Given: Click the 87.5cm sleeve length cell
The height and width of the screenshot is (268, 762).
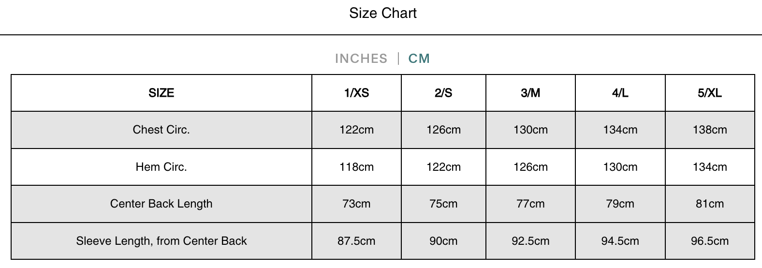Looking at the screenshot, I should click(x=356, y=241).
